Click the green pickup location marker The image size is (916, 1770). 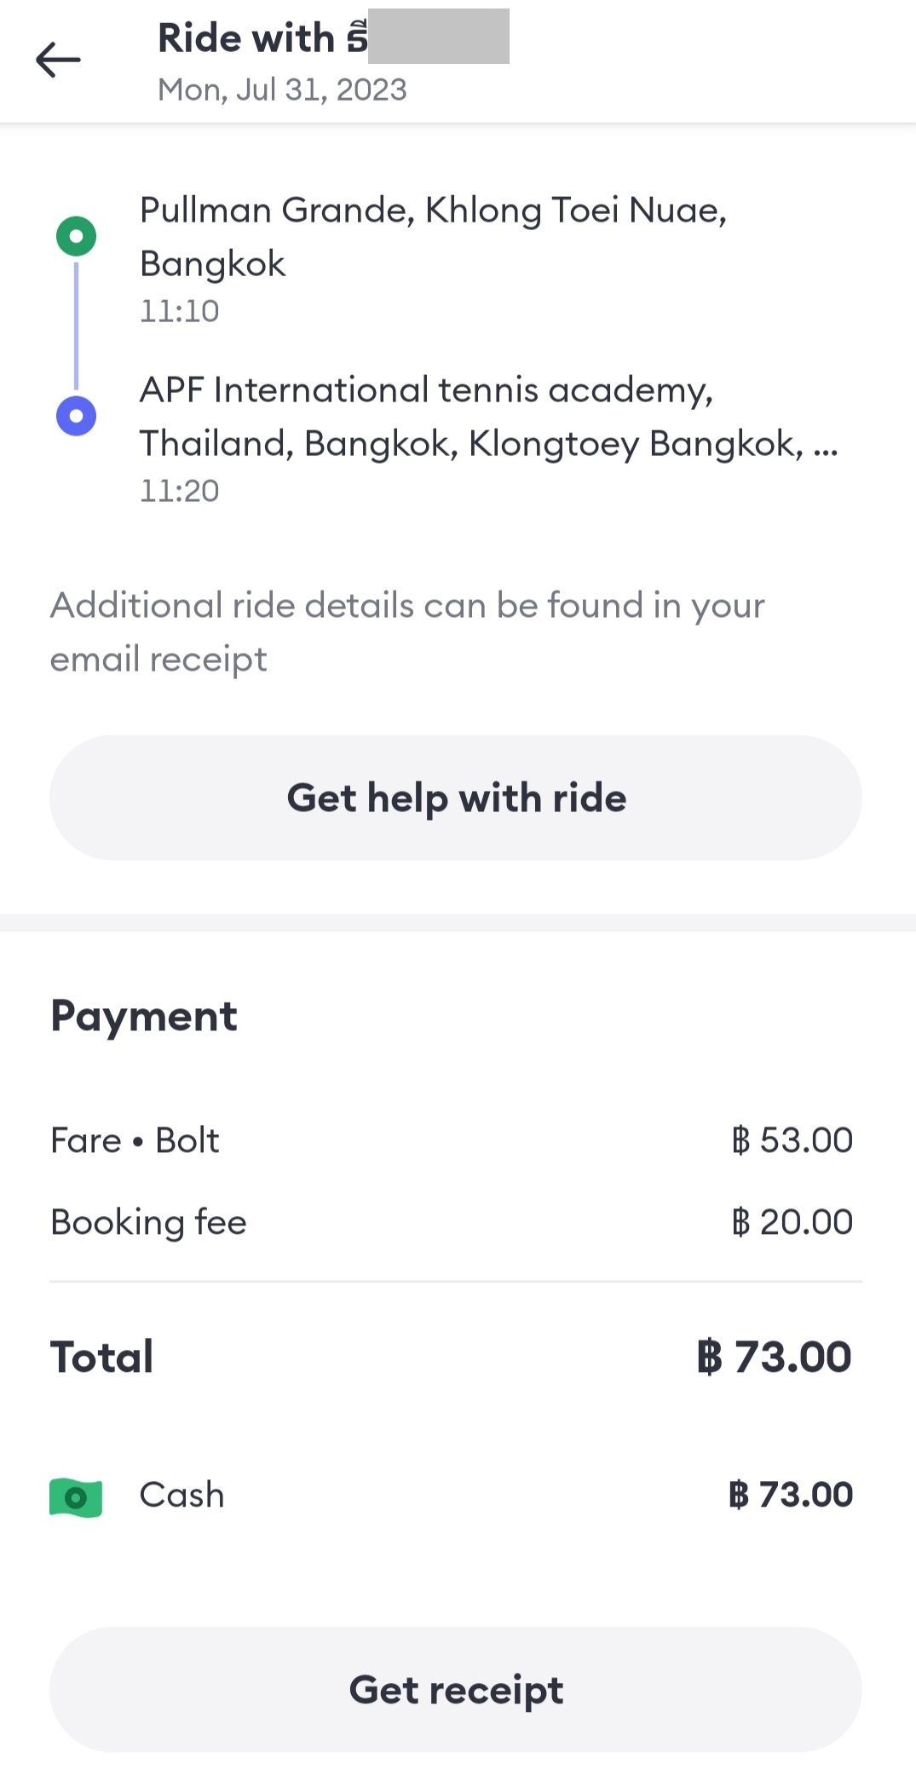click(x=76, y=236)
